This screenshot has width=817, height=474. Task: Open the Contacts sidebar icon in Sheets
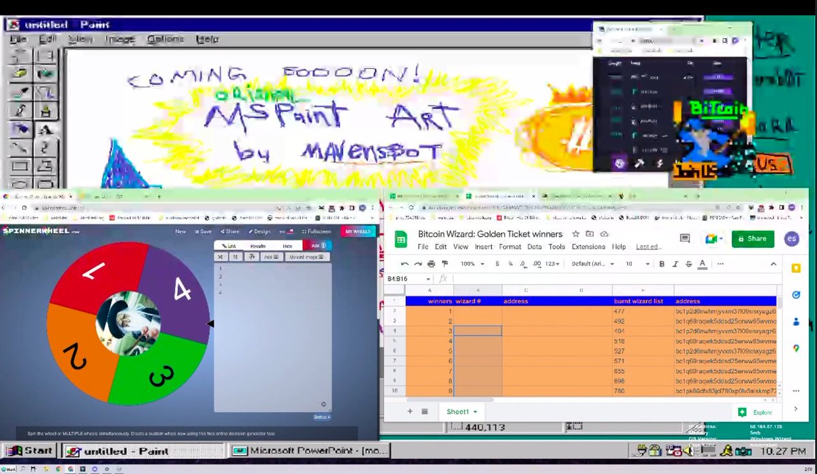click(x=796, y=321)
